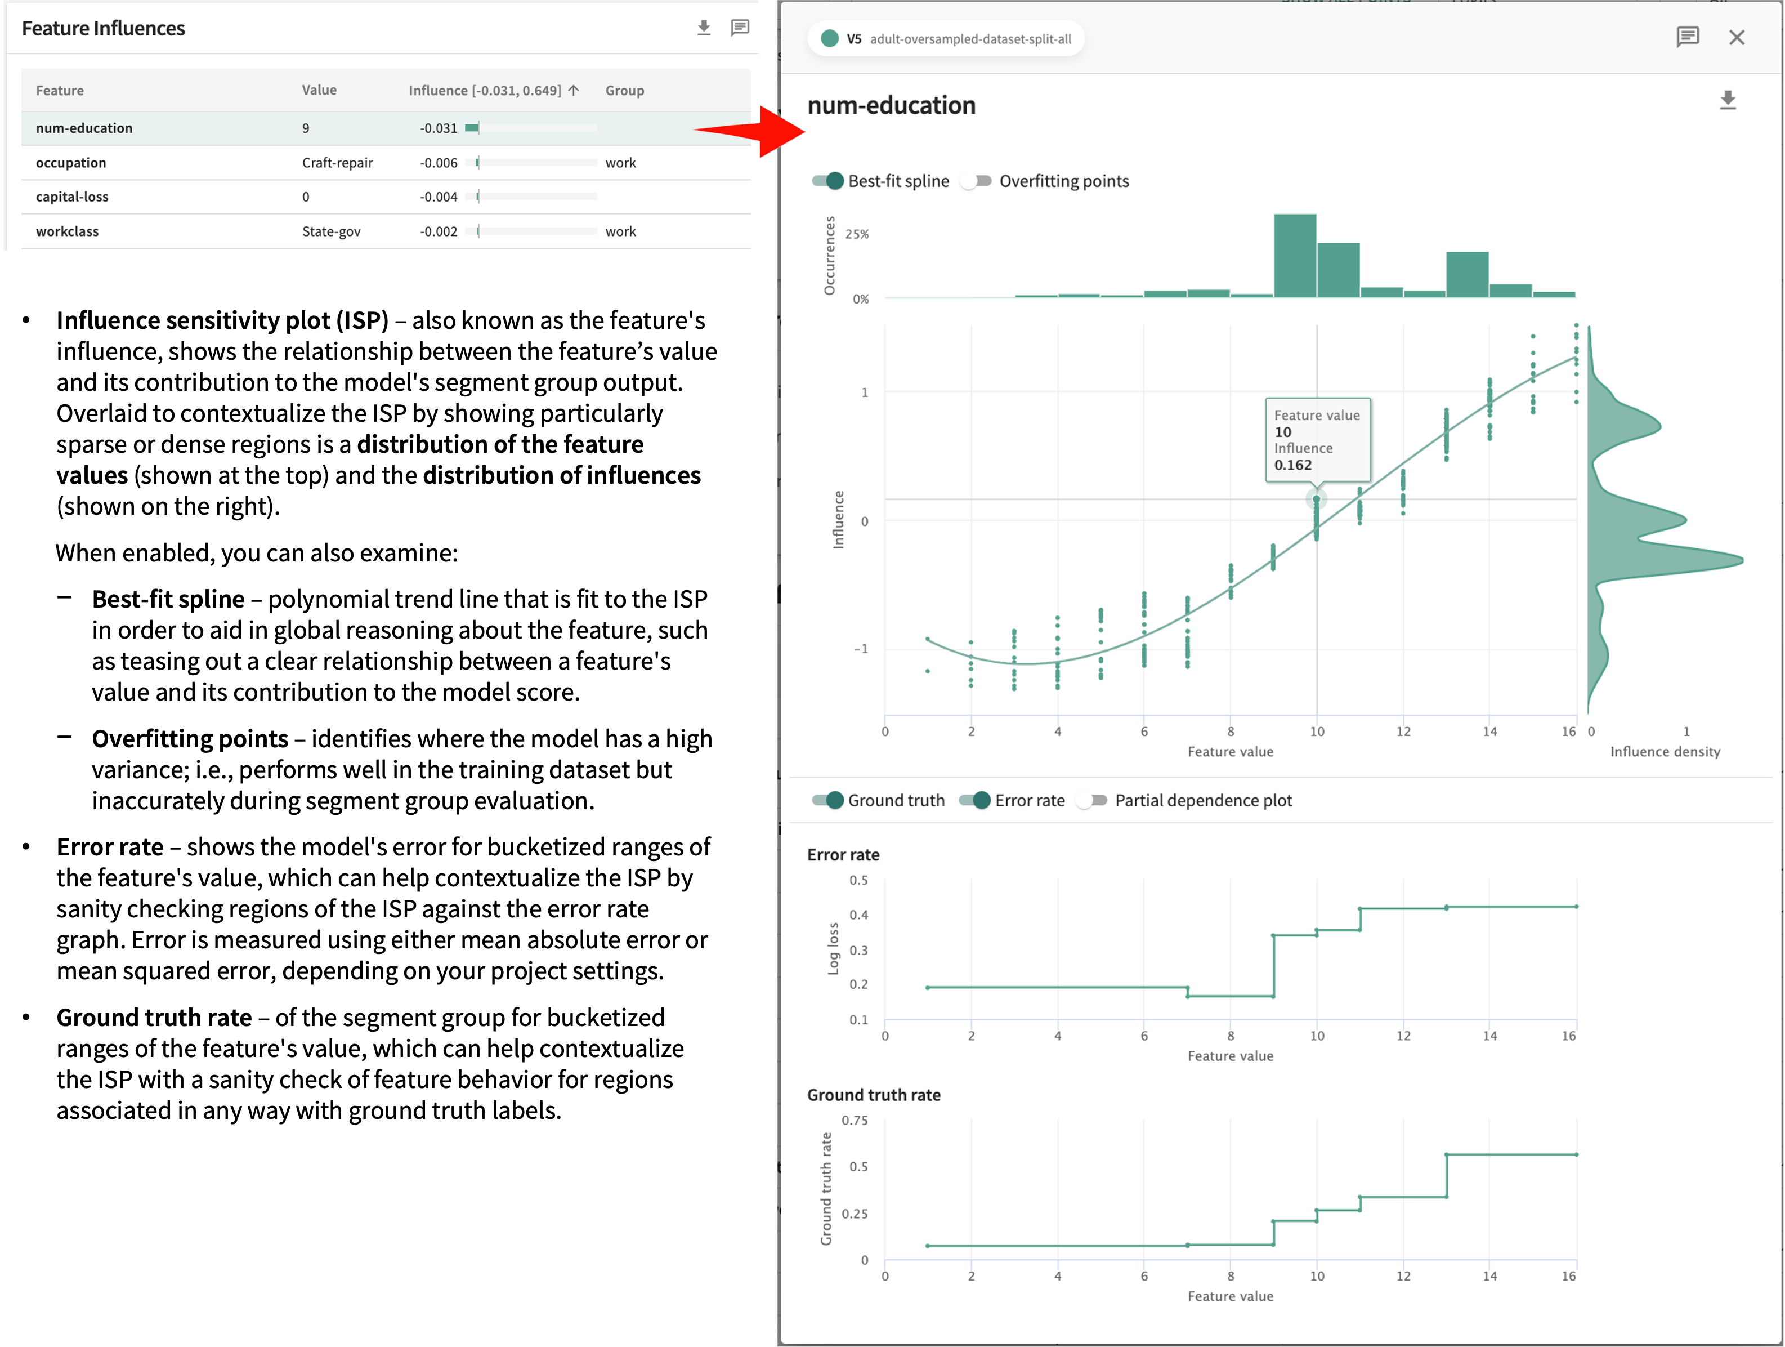The width and height of the screenshot is (1785, 1347).
Task: Select the workclass feature row
Action: [x=386, y=231]
